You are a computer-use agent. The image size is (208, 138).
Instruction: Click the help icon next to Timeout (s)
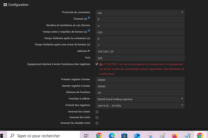coord(89,18)
